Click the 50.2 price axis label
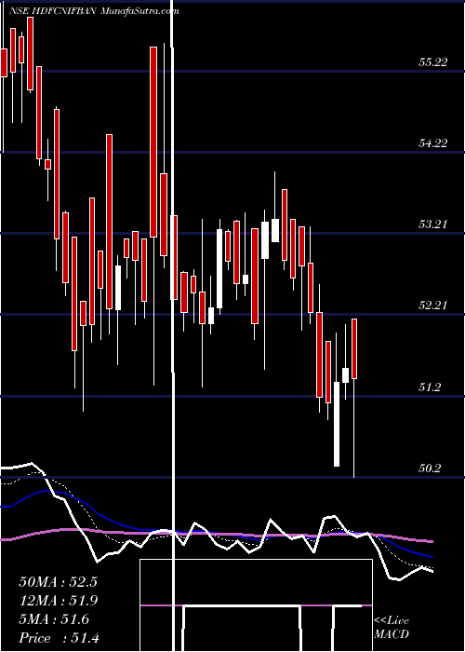The width and height of the screenshot is (465, 652). coord(430,469)
